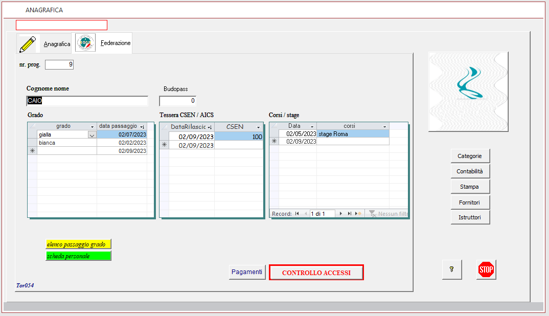Click the Pagamenti button
The height and width of the screenshot is (316, 549).
coord(247,272)
